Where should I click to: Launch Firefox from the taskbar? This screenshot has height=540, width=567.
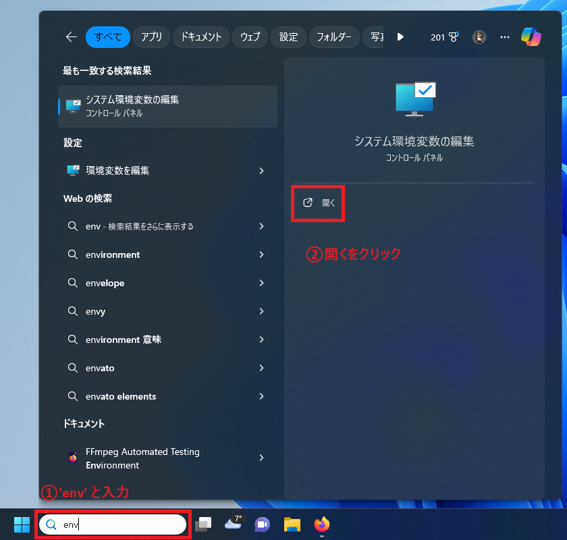[x=321, y=524]
